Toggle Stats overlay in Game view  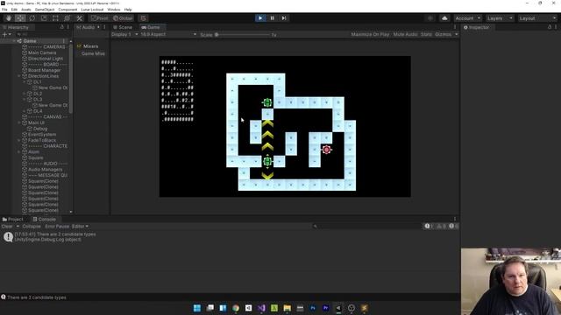click(x=426, y=35)
